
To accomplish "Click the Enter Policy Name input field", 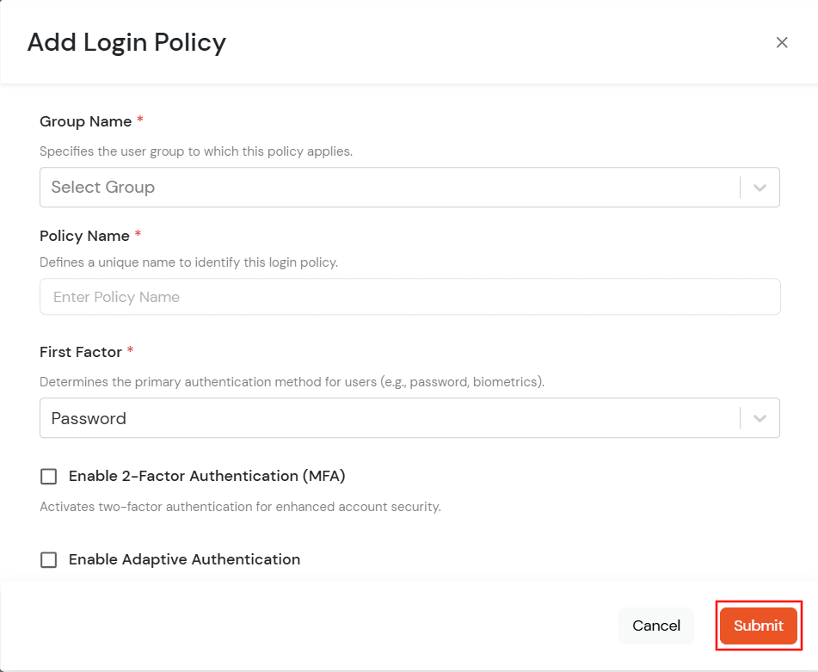I will pos(409,296).
